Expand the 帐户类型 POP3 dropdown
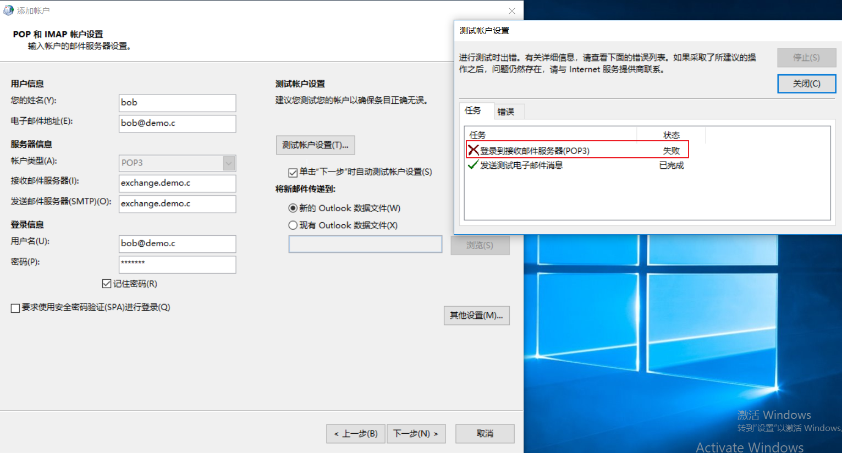The image size is (842, 453). click(x=229, y=163)
